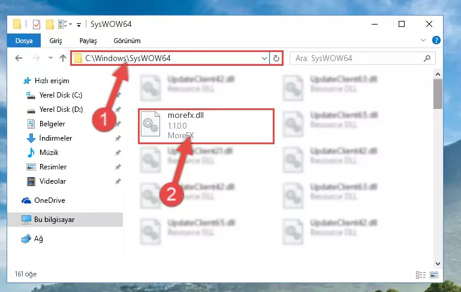Screen dimensions: 461x292
Task: Open İndirmeler folder in sidebar
Action: 56,138
